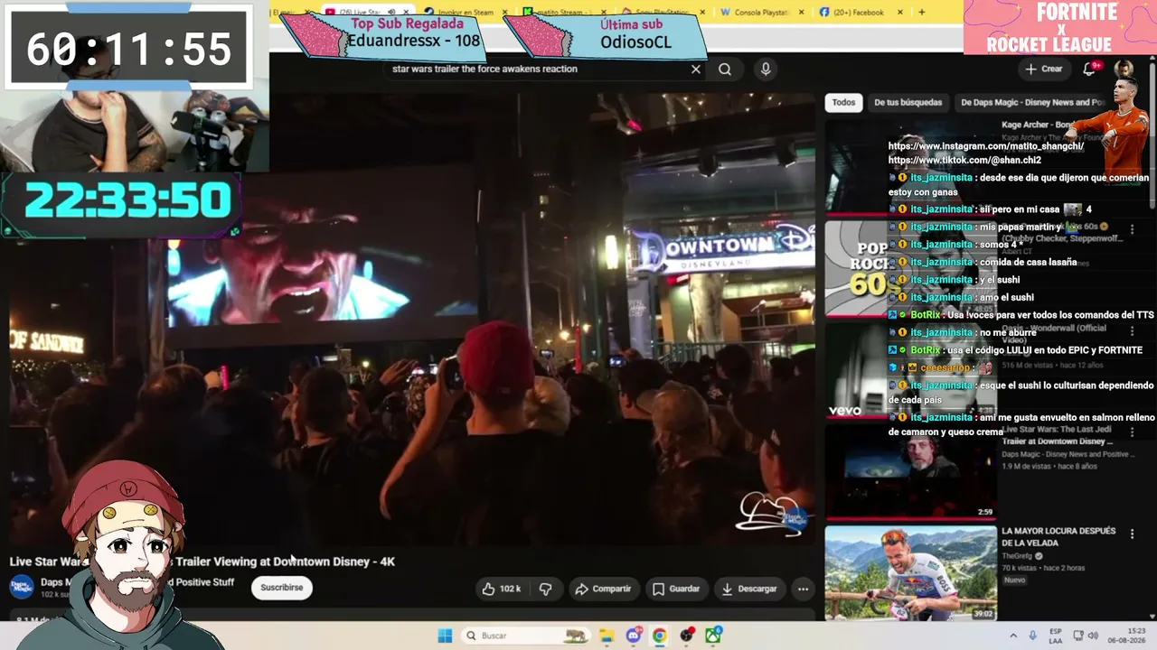
Task: Mute the Live Star Wars tab audio
Action: pos(391,13)
